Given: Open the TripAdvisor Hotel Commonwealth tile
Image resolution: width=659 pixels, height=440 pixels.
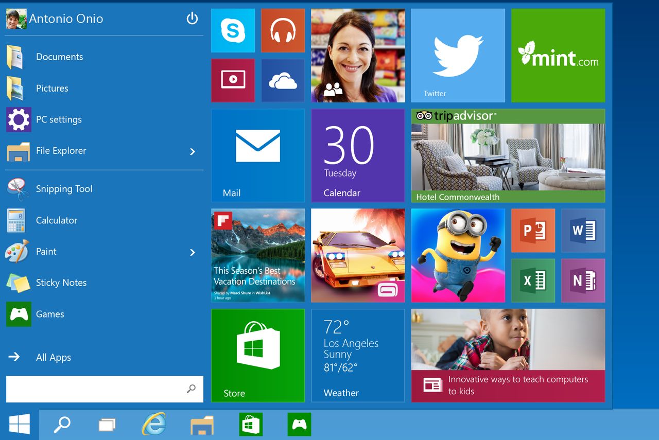Looking at the screenshot, I should pos(508,155).
